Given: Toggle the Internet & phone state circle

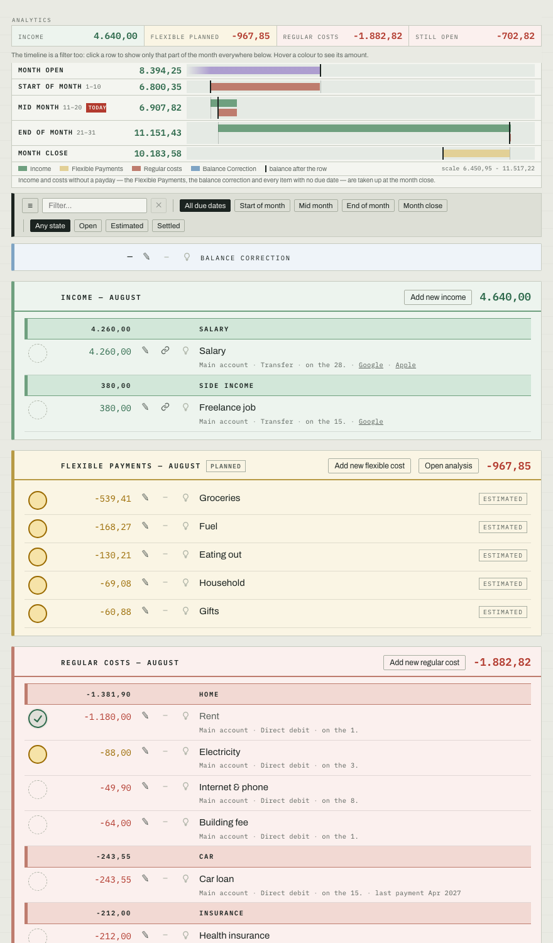Looking at the screenshot, I should pos(38,790).
